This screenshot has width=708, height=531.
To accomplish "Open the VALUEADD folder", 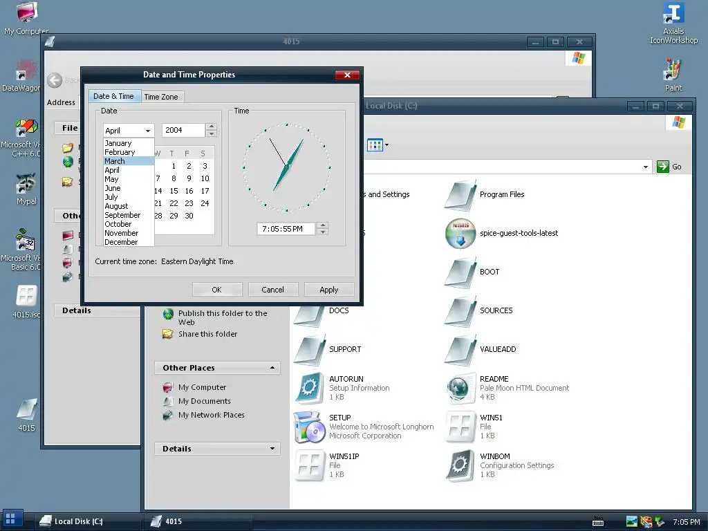I will tap(481, 349).
